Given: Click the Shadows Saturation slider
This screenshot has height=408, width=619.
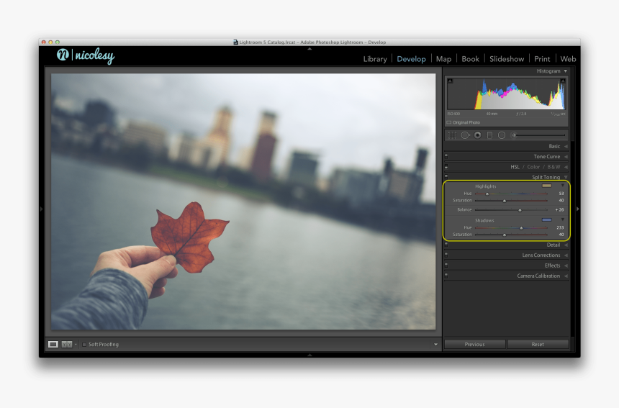Looking at the screenshot, I should pos(511,235).
